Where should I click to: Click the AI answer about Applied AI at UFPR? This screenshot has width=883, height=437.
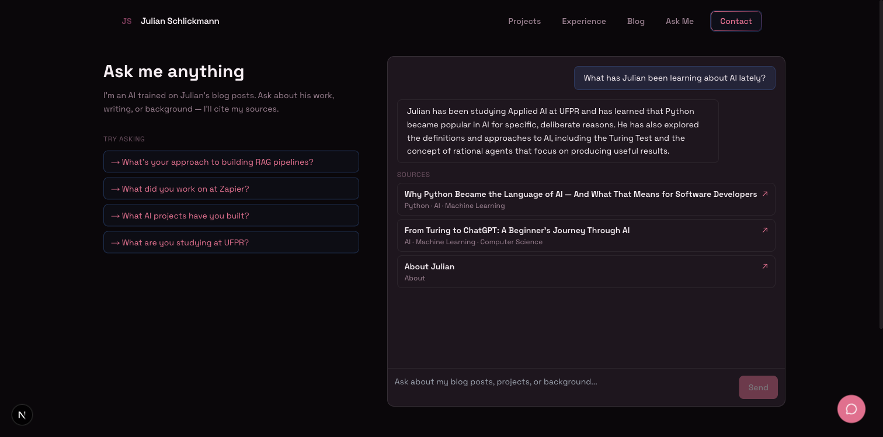tap(558, 131)
